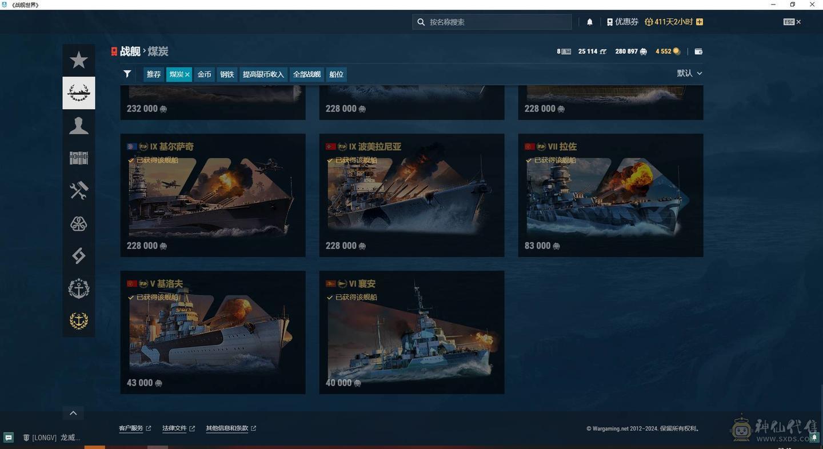Click 已获得该舰船 label on 襄安

pyautogui.click(x=352, y=297)
